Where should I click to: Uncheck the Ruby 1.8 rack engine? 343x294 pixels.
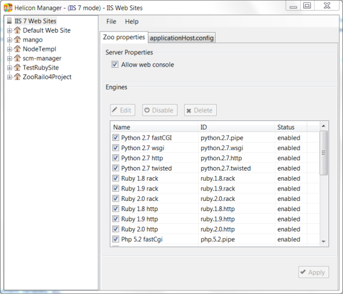click(x=116, y=178)
